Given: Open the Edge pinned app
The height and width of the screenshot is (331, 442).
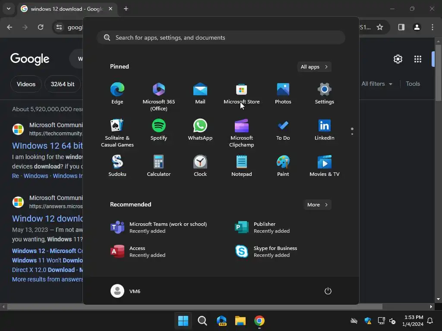Looking at the screenshot, I should click(x=117, y=94).
